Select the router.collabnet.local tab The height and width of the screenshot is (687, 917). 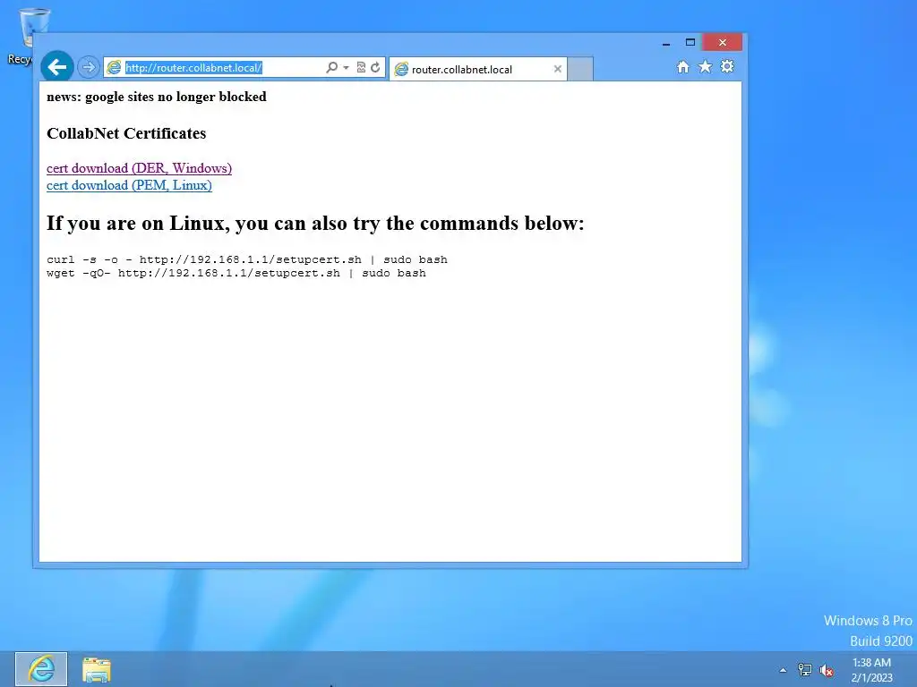[478, 69]
